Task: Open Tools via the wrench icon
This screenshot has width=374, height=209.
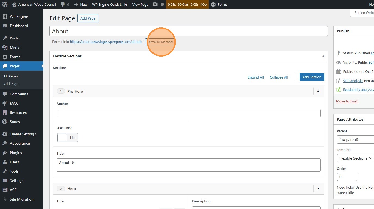Action: pyautogui.click(x=5, y=171)
